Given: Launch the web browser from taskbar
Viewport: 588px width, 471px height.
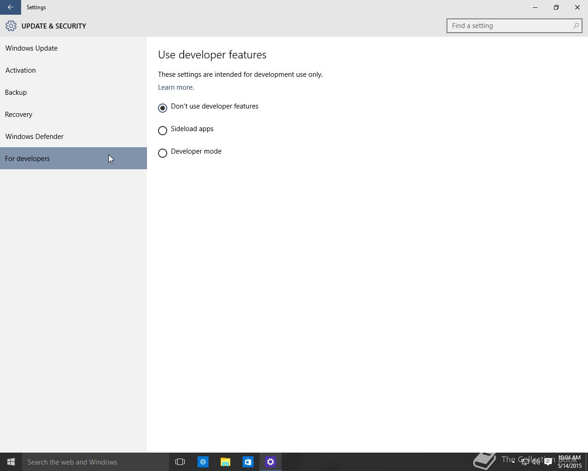Looking at the screenshot, I should click(x=203, y=462).
